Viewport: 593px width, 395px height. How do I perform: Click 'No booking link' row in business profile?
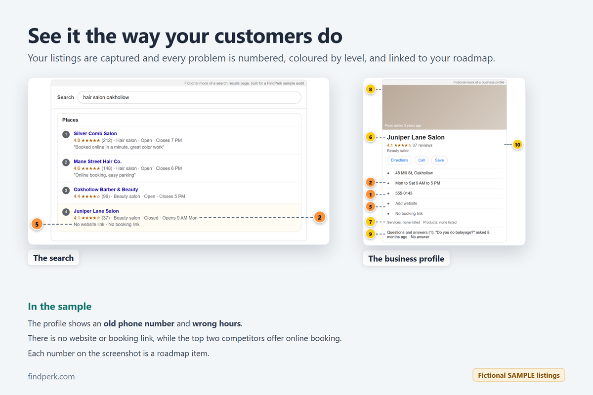(x=409, y=214)
